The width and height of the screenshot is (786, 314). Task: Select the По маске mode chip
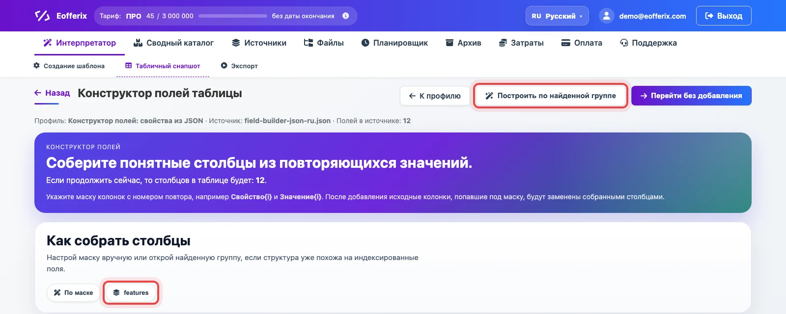coord(73,292)
